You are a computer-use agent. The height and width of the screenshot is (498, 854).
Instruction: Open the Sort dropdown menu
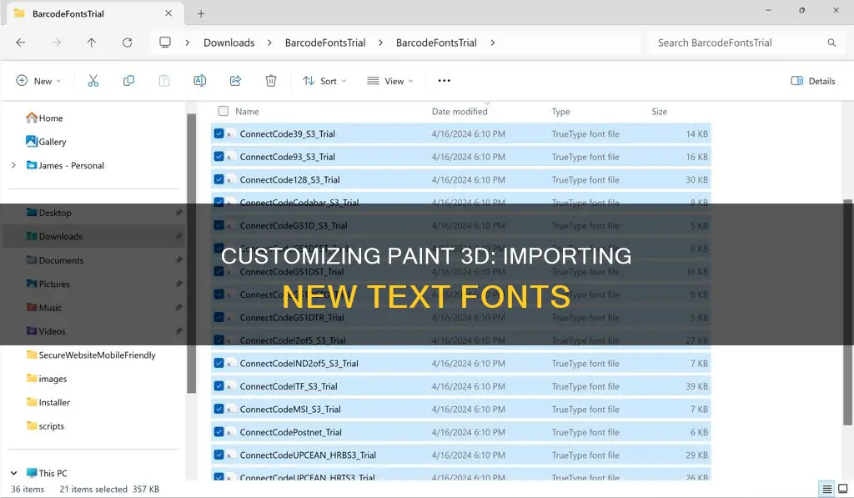324,81
